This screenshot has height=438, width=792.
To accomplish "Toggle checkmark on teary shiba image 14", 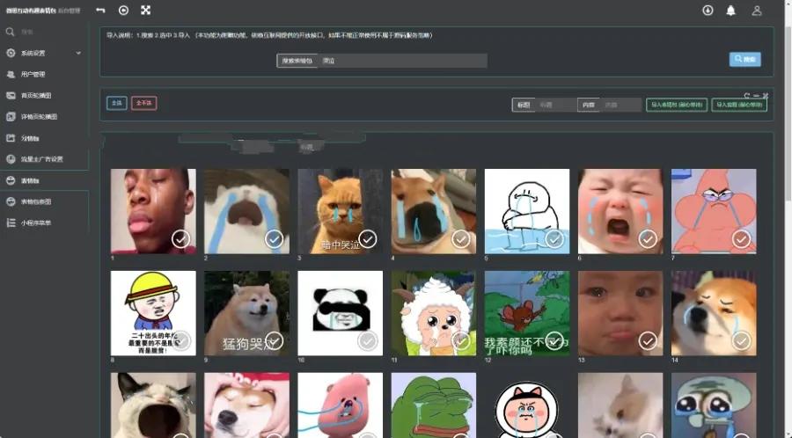I will (x=741, y=341).
